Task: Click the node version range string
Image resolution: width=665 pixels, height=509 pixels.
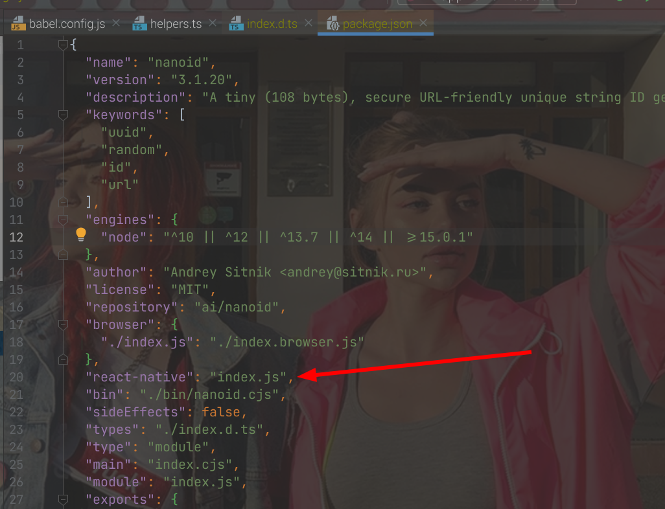Action: pyautogui.click(x=318, y=237)
